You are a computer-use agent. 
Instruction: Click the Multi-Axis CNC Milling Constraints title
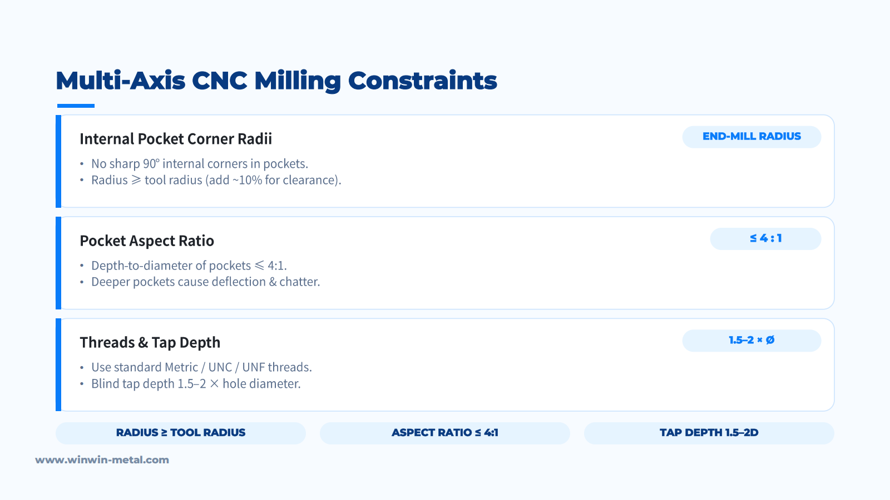point(276,81)
